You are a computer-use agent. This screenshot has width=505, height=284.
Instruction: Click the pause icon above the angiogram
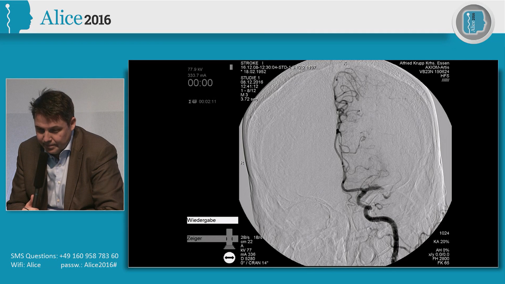[x=231, y=67]
